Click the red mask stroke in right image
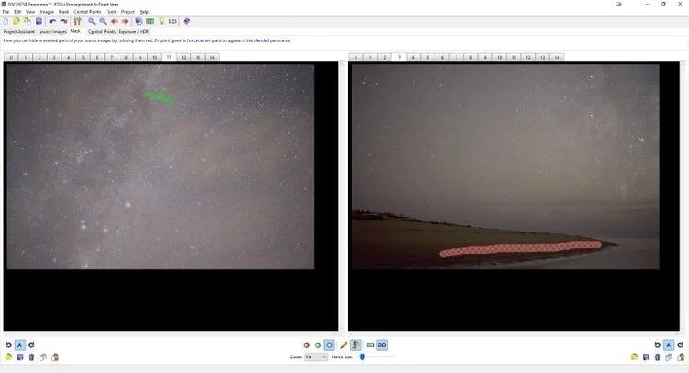Screen dimensions: 689x373 [520, 248]
